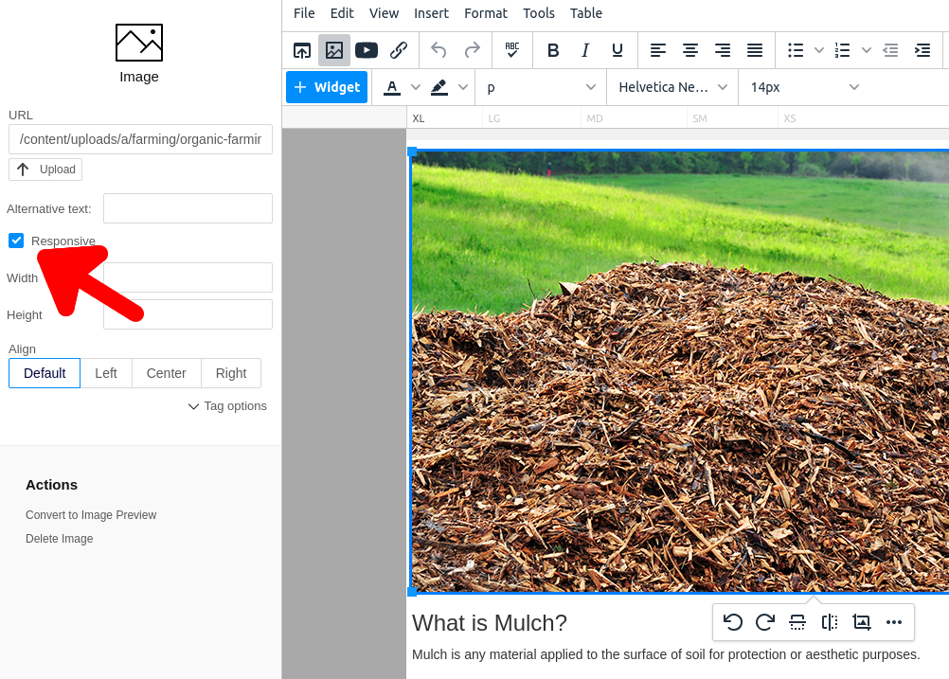Apply italic formatting
Image resolution: width=949 pixels, height=679 pixels.
(585, 50)
